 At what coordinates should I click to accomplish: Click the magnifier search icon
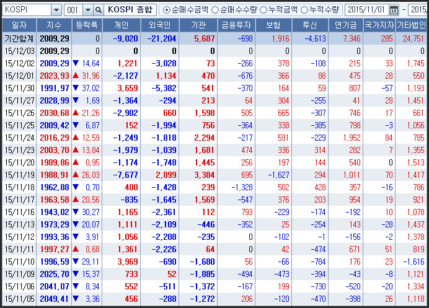click(98, 10)
